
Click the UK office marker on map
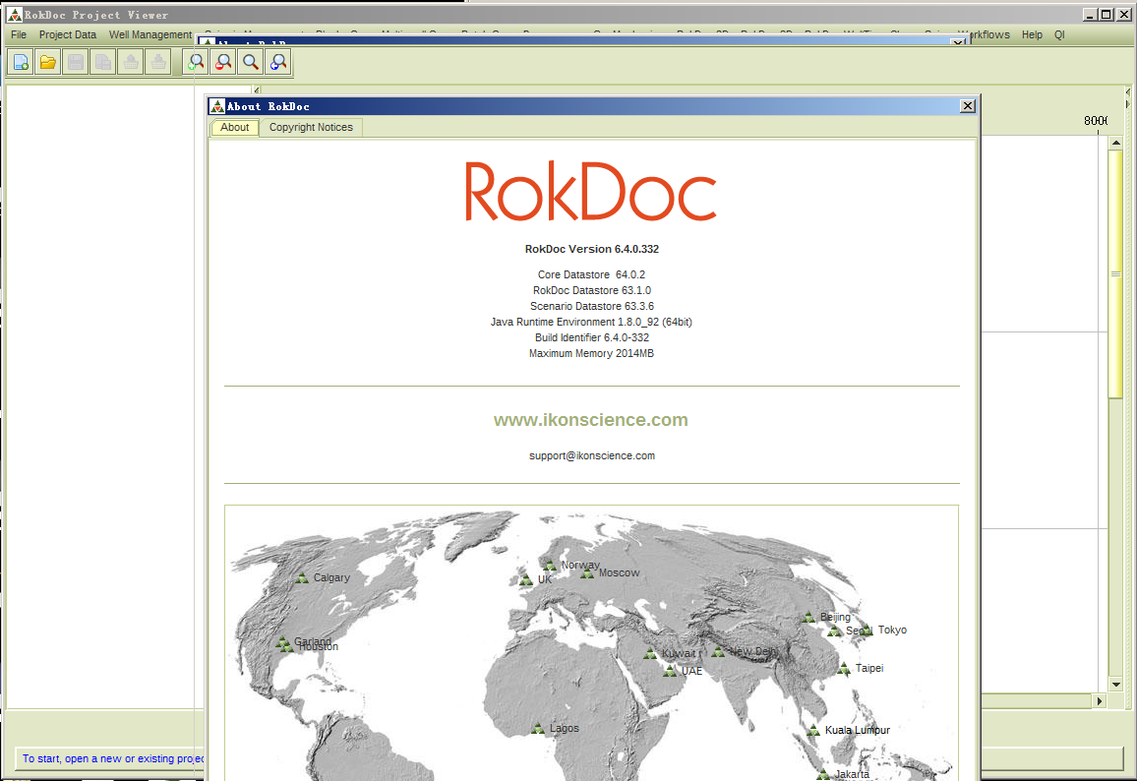pyautogui.click(x=526, y=580)
